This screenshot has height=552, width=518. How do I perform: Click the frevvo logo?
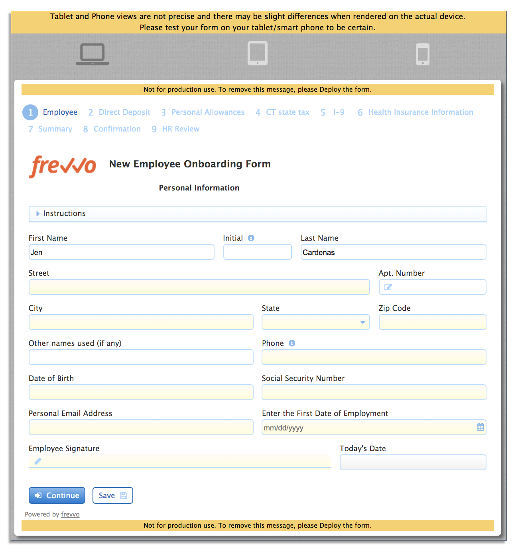coord(63,166)
